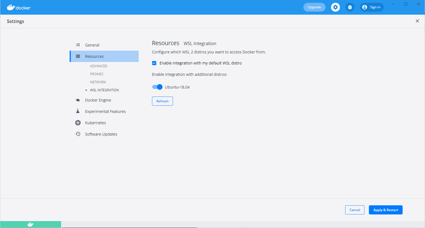This screenshot has width=425, height=228.
Task: Click the Sign in button
Action: coord(372,7)
